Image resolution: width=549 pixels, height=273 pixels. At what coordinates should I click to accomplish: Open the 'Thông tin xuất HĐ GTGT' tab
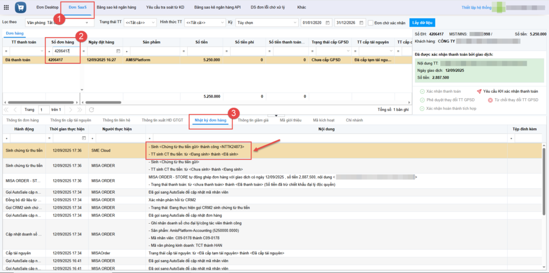pyautogui.click(x=162, y=120)
